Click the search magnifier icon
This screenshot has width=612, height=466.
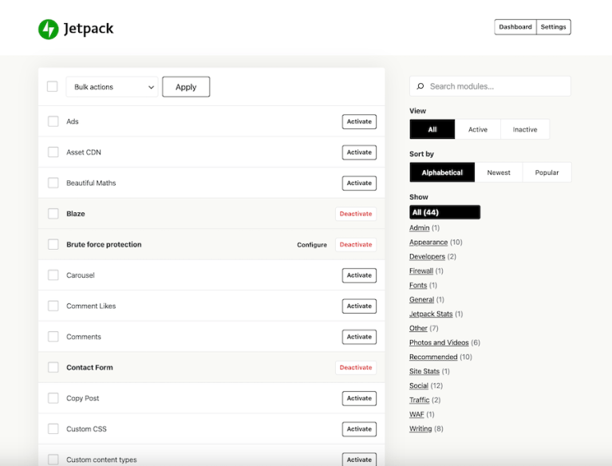click(x=420, y=86)
